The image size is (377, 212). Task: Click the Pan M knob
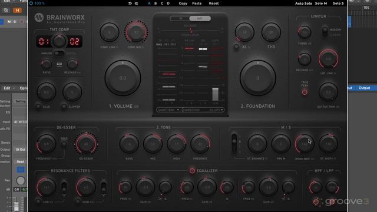[281, 144]
